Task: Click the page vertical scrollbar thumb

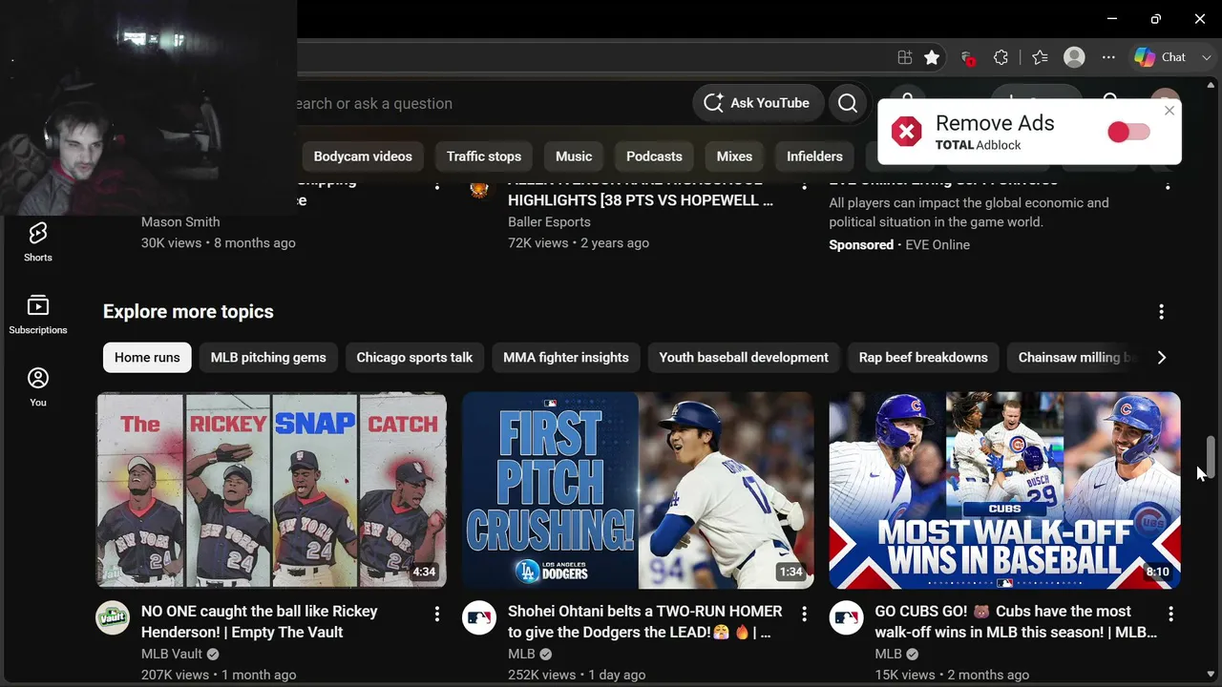Action: tap(1211, 458)
